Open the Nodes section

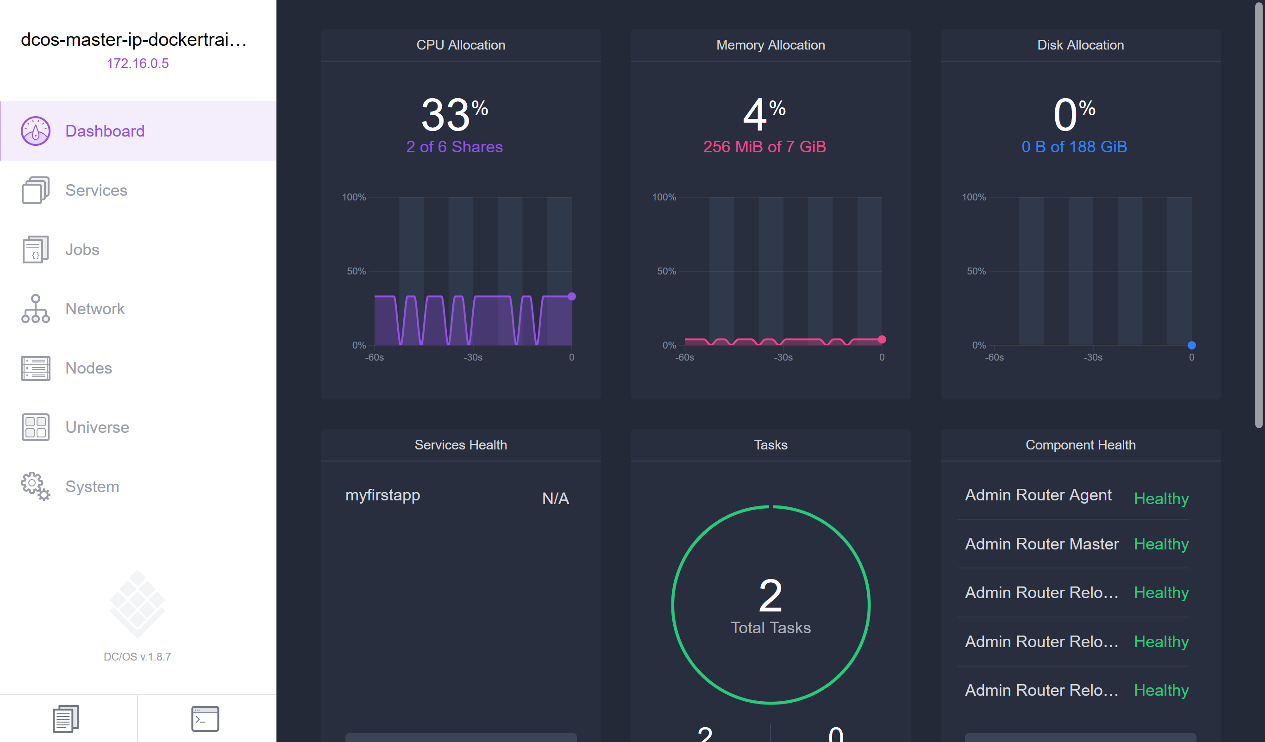pyautogui.click(x=138, y=368)
